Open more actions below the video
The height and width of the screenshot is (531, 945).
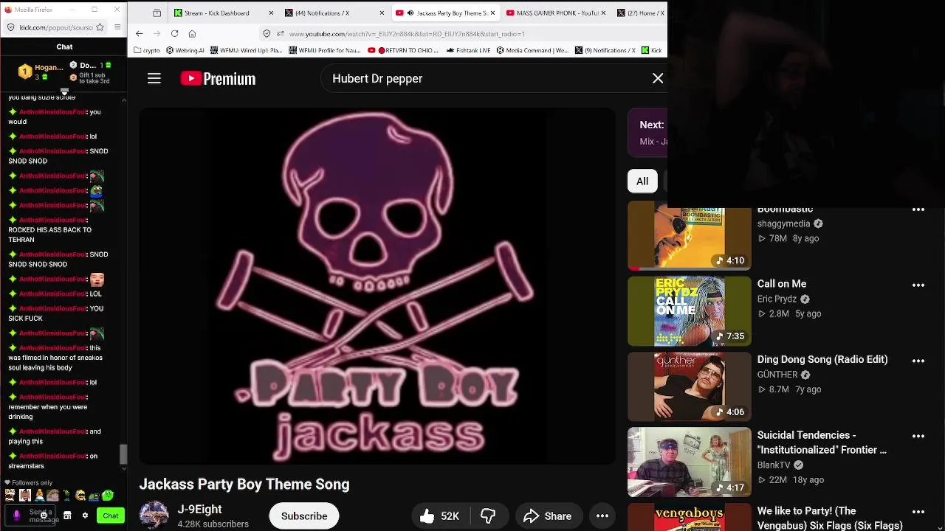pos(602,516)
